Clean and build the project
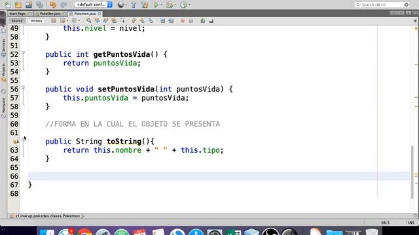 point(145,5)
